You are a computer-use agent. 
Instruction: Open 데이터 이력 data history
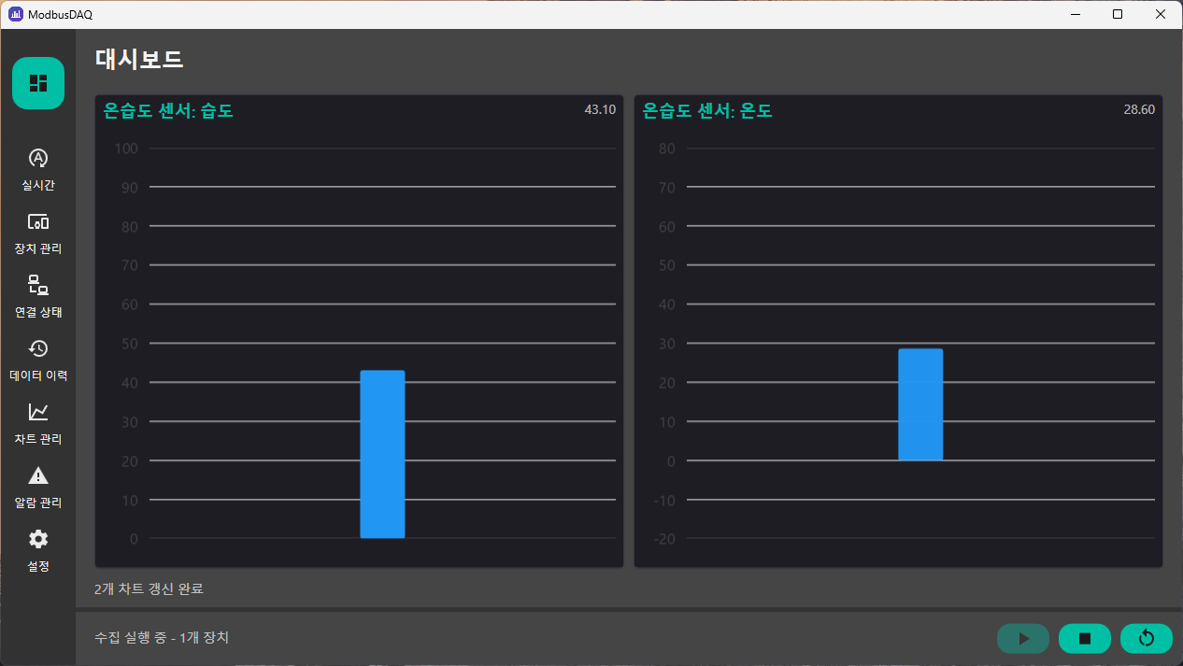pos(38,360)
